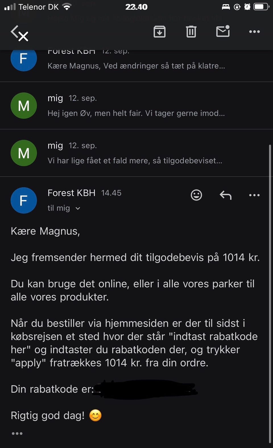273x448 pixels.
Task: Show trimmed content via three dots below email
Action: (x=17, y=434)
